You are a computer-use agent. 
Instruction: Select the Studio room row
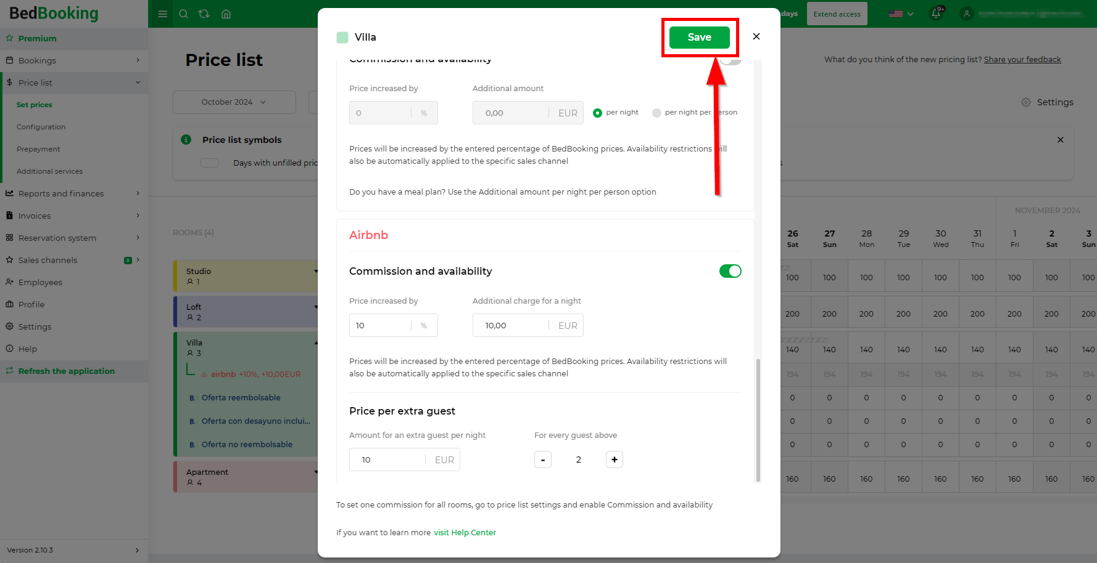(x=246, y=276)
